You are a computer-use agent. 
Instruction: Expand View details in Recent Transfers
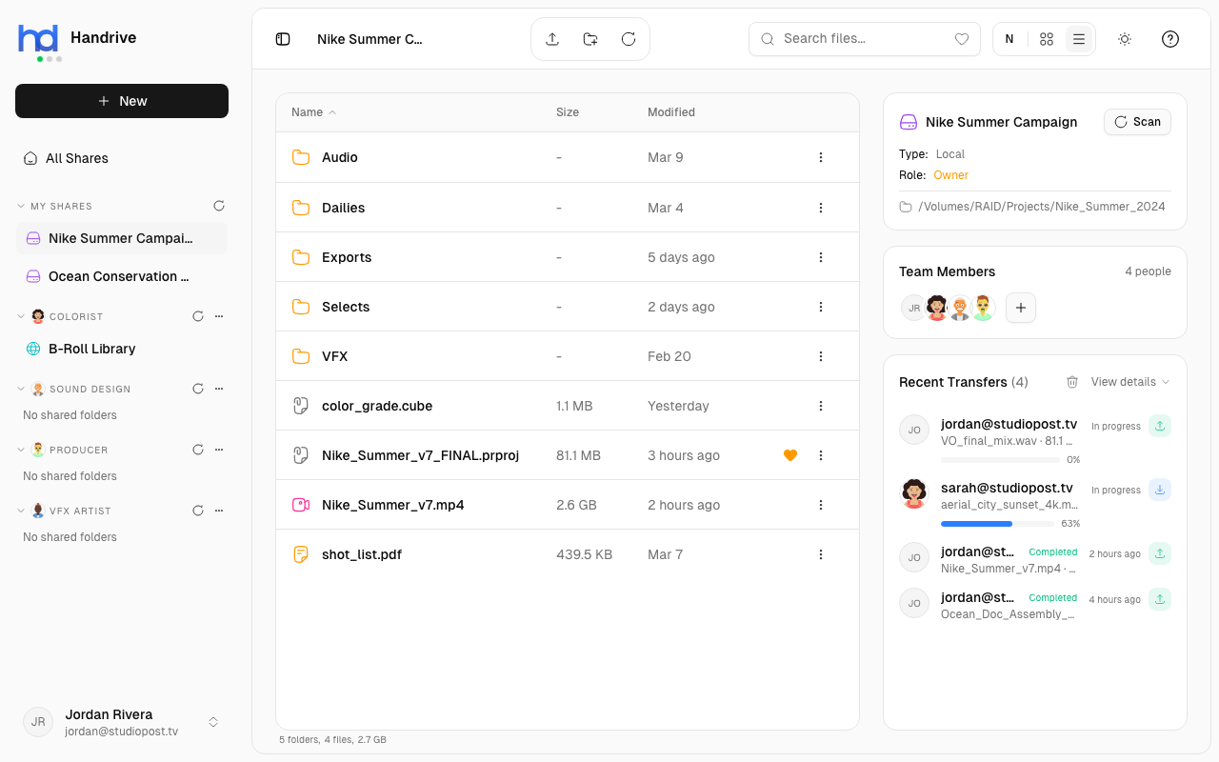point(1128,382)
